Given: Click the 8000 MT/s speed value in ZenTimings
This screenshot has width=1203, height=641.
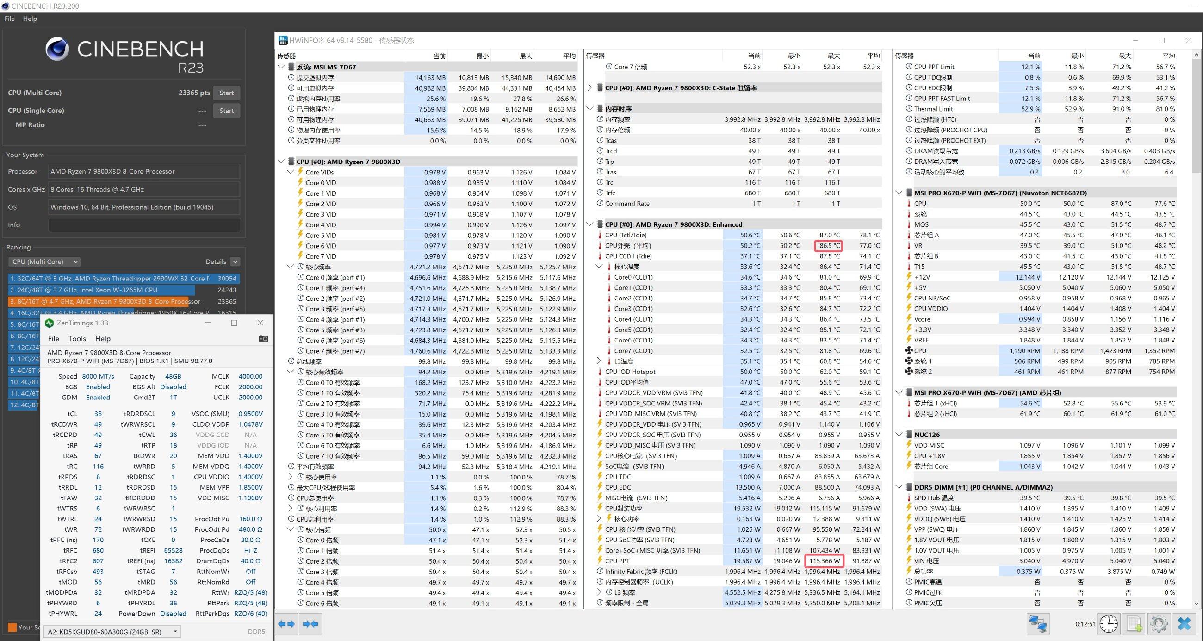Looking at the screenshot, I should 98,376.
